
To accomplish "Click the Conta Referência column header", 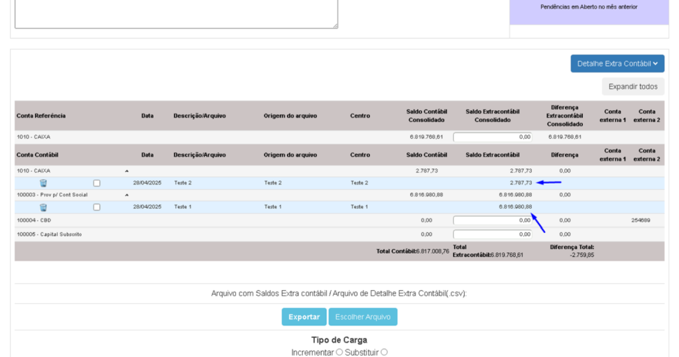I will (x=41, y=115).
